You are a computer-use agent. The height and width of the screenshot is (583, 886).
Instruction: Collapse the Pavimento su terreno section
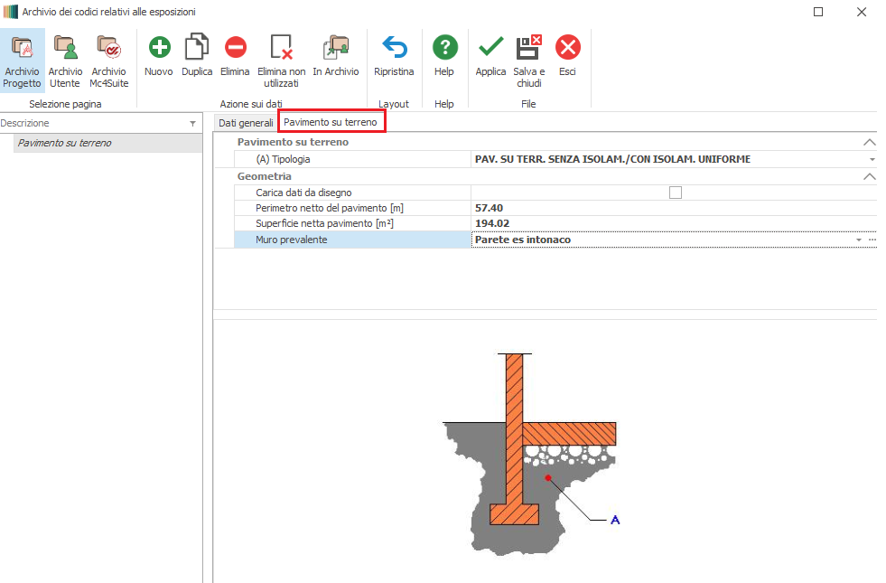pos(869,143)
